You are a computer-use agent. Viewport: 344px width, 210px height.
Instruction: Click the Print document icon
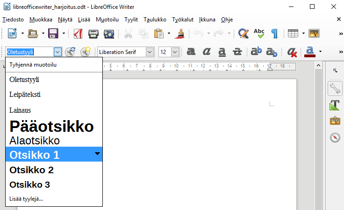click(93, 34)
